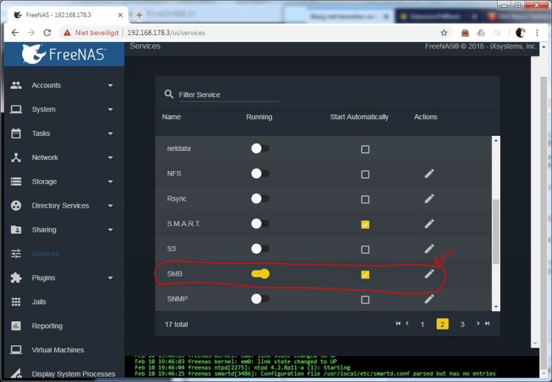Toggle Rsync running switch

pyautogui.click(x=260, y=199)
